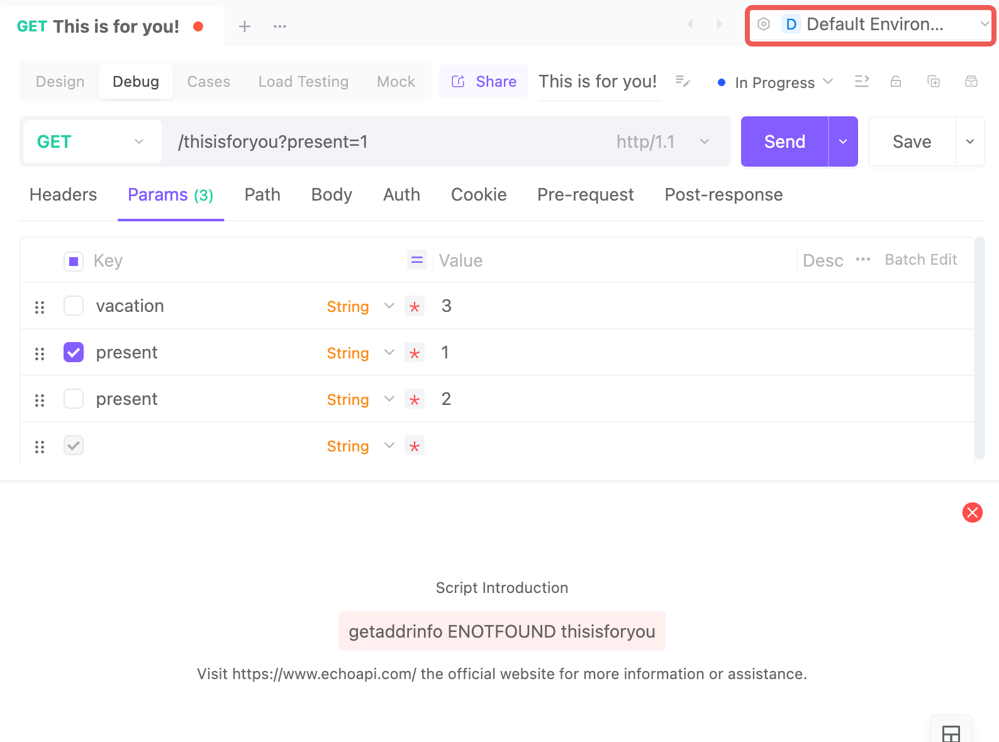Click the archive box icon
The height and width of the screenshot is (742, 999).
pyautogui.click(x=971, y=81)
